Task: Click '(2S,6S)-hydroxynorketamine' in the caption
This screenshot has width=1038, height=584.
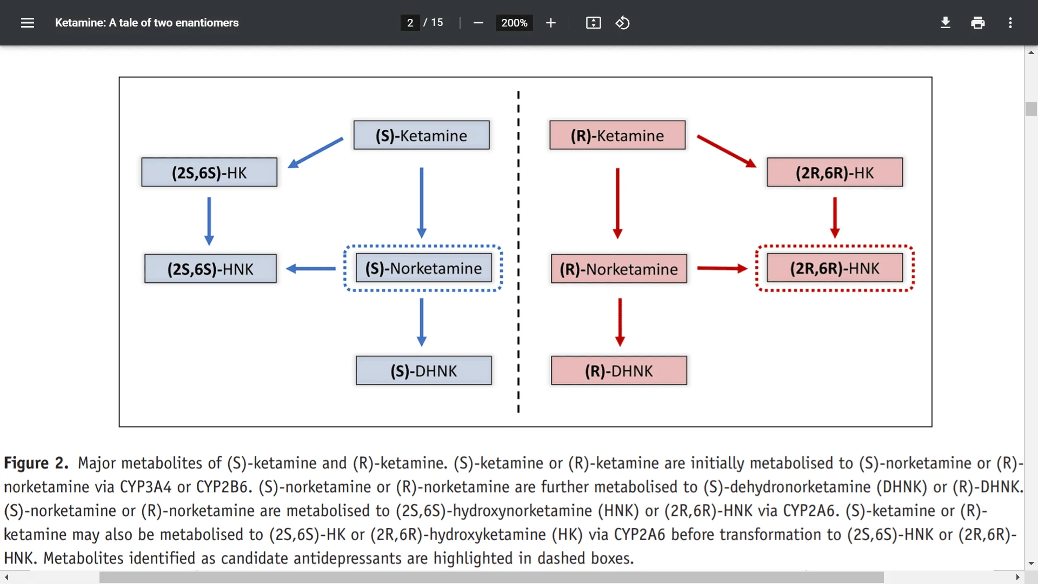Action: tap(494, 511)
